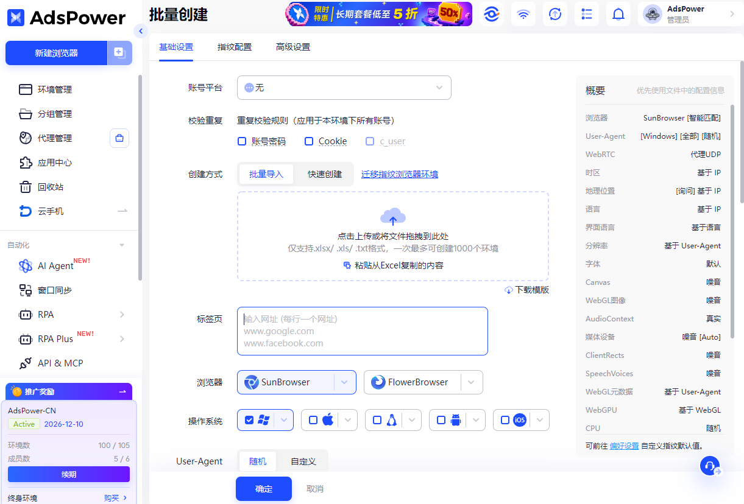Collapse the 自动化 section
This screenshot has height=504, width=744.
(122, 245)
